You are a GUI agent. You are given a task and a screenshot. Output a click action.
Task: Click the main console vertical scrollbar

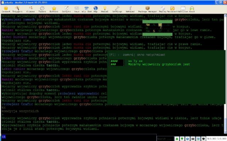coord(226,74)
